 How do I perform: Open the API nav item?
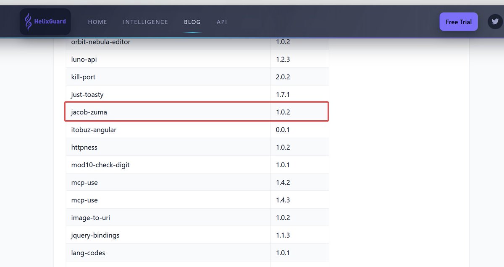coord(222,22)
